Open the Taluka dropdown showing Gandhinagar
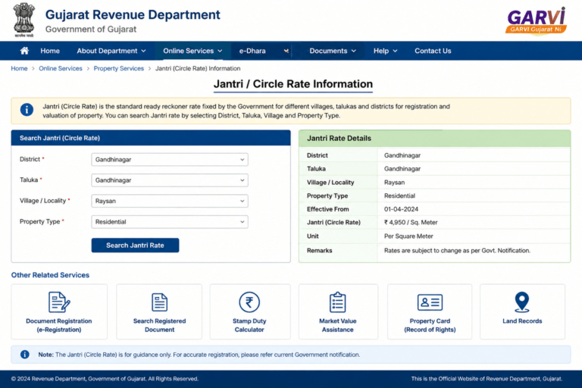The width and height of the screenshot is (582, 388). coord(170,180)
